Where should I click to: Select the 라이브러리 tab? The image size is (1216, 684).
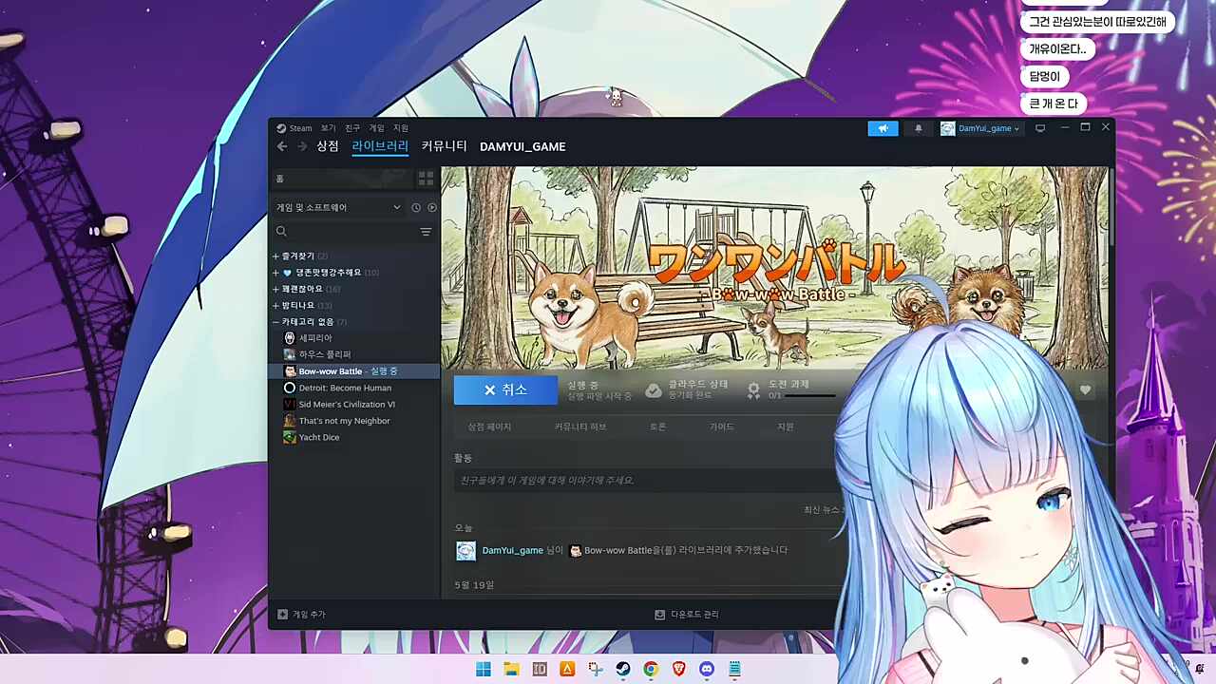coord(380,146)
